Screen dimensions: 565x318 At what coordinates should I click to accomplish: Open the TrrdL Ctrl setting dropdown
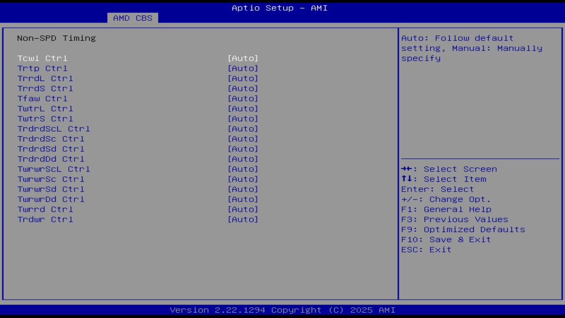pyautogui.click(x=243, y=78)
